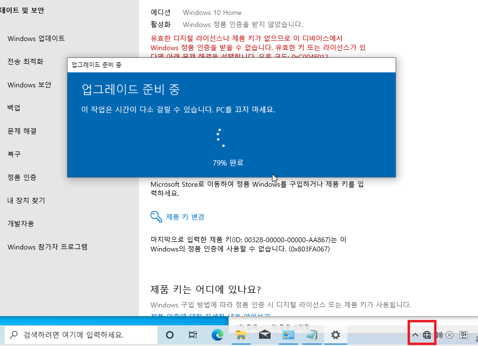The width and height of the screenshot is (478, 346).
Task: Launch Microsoft Edge from taskbar
Action: coord(218,335)
